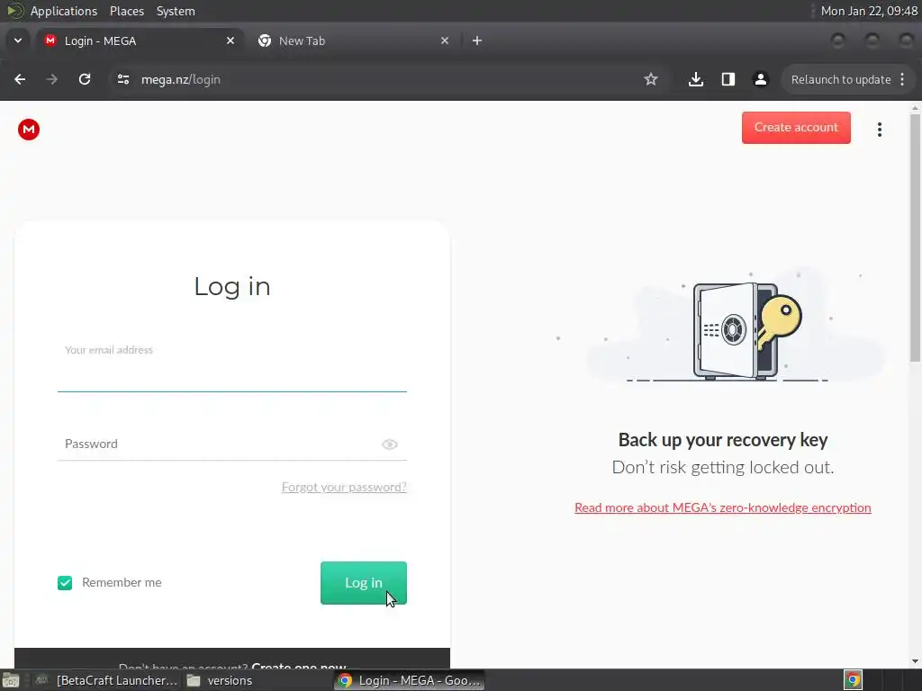The height and width of the screenshot is (691, 922).
Task: View site information icon in address bar
Action: pyautogui.click(x=122, y=79)
